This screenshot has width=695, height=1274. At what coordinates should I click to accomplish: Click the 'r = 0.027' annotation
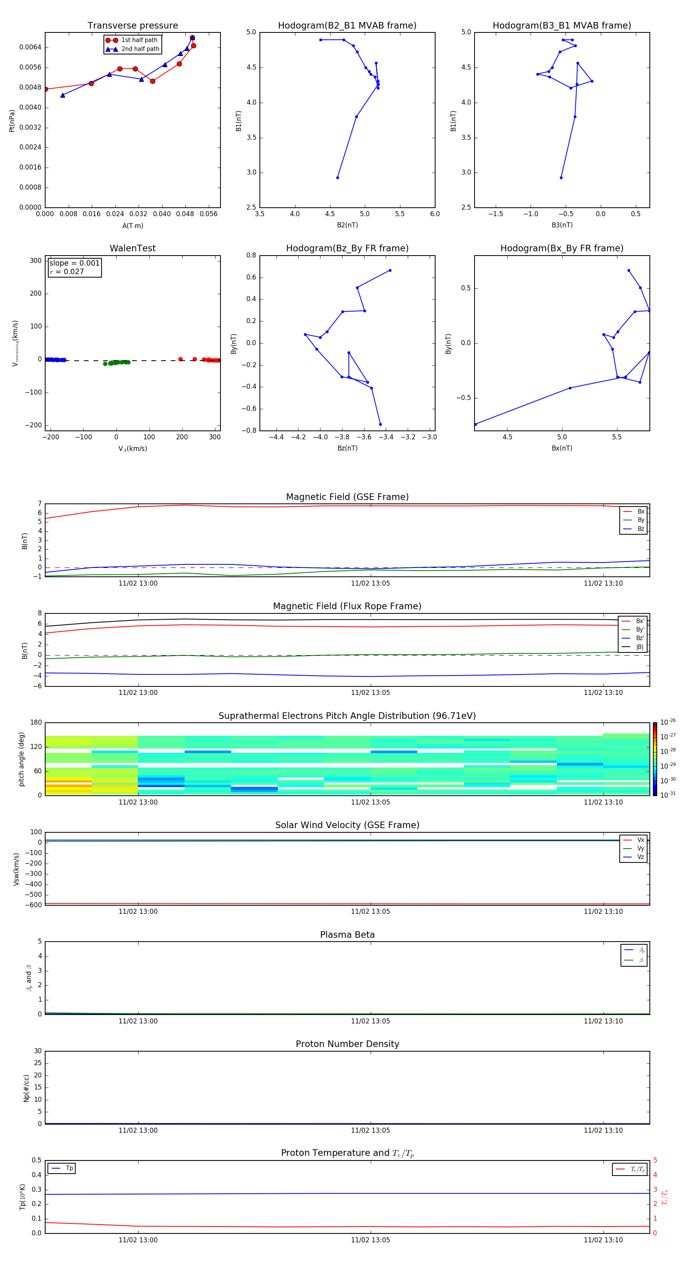(67, 271)
